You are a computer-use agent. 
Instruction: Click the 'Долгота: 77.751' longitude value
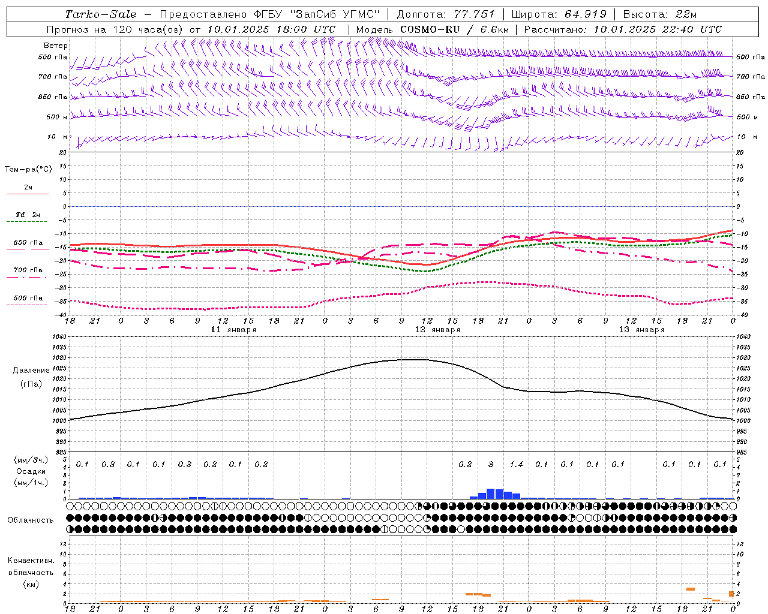pos(446,14)
